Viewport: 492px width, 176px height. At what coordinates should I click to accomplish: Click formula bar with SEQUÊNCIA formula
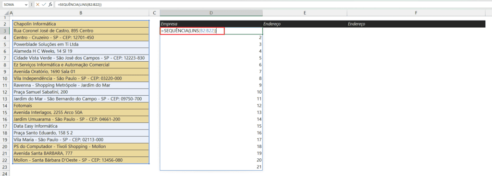coord(272,5)
